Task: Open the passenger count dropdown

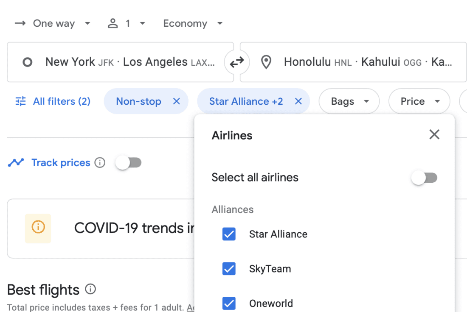Action: 127,23
